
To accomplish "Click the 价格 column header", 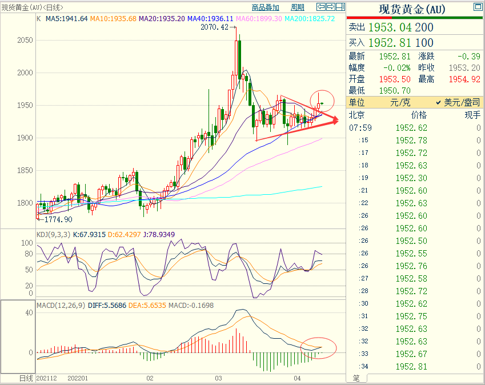I will [419, 115].
